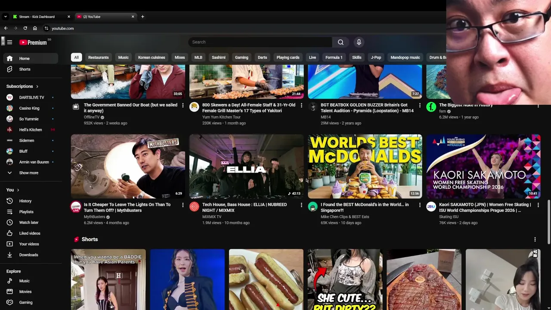Viewport: 551px width, 310px height.
Task: Open options for Government Banned Our Boat video
Action: pos(183,105)
